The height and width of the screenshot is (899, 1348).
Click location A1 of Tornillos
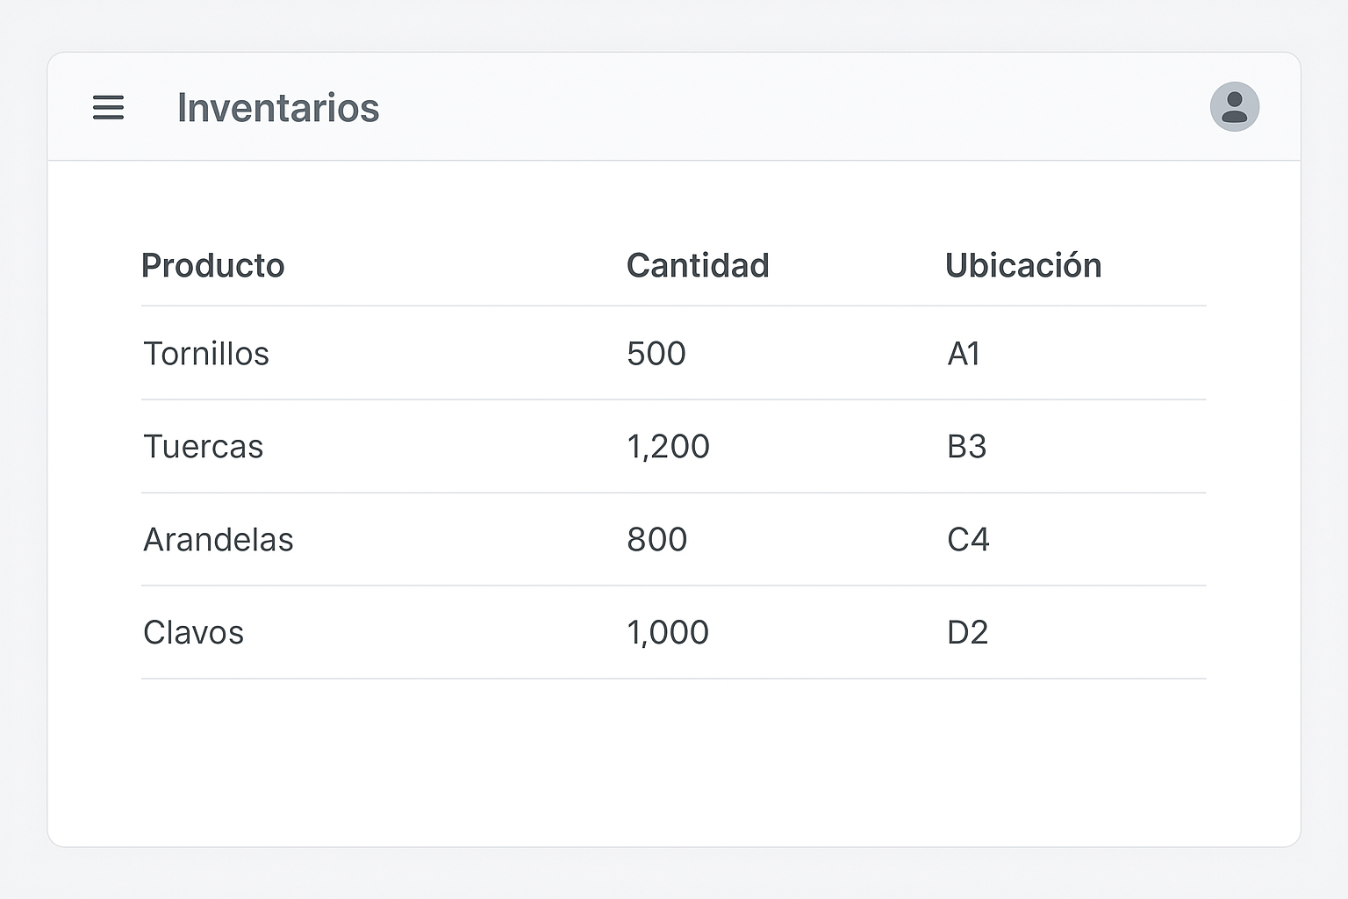(x=964, y=354)
